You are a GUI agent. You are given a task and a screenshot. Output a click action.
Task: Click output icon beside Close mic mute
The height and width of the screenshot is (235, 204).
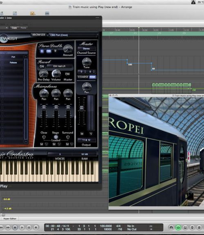coord(47,144)
